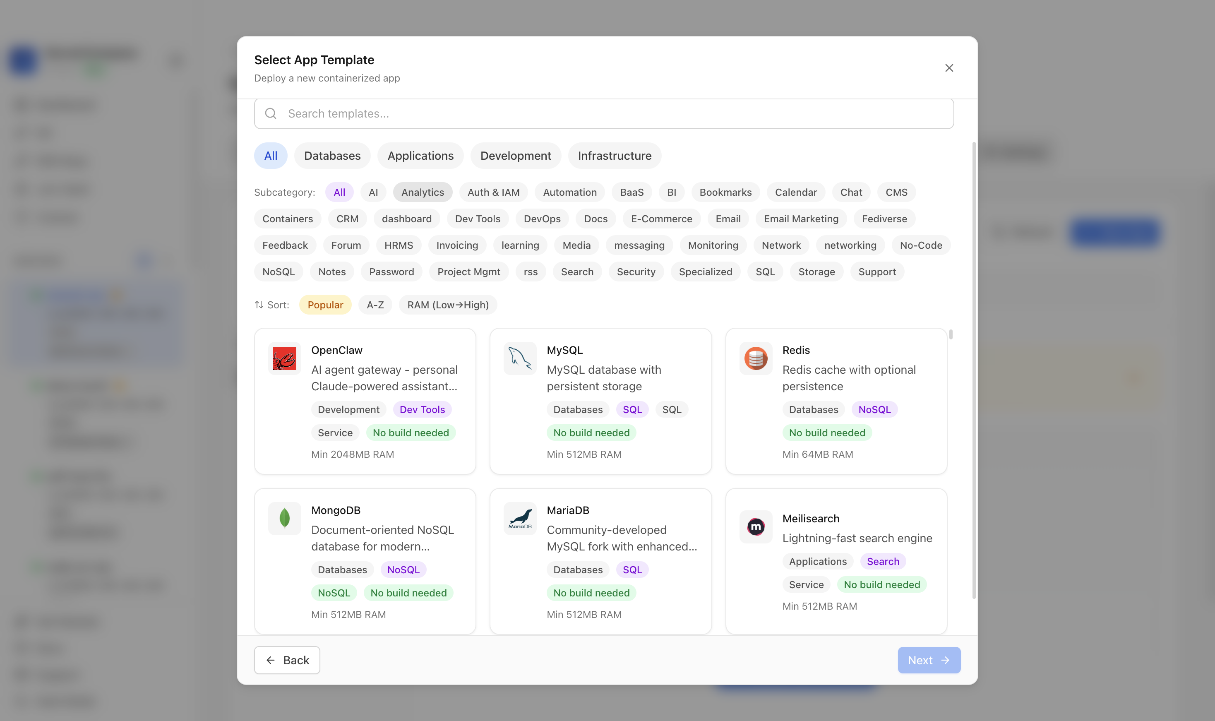Viewport: 1215px width, 721px height.
Task: Focus the Search templates field
Action: (x=604, y=114)
